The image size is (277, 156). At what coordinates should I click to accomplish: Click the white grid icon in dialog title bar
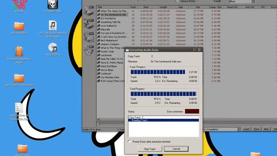coord(199,50)
